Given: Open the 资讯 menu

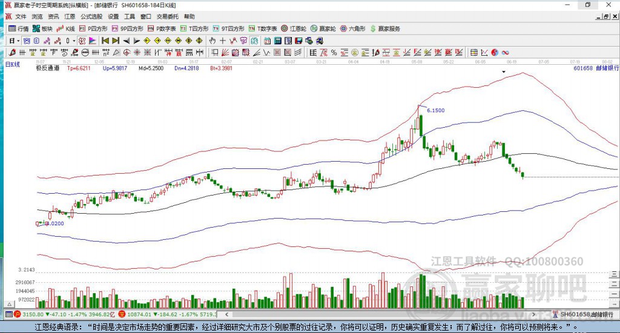Looking at the screenshot, I should tap(53, 16).
